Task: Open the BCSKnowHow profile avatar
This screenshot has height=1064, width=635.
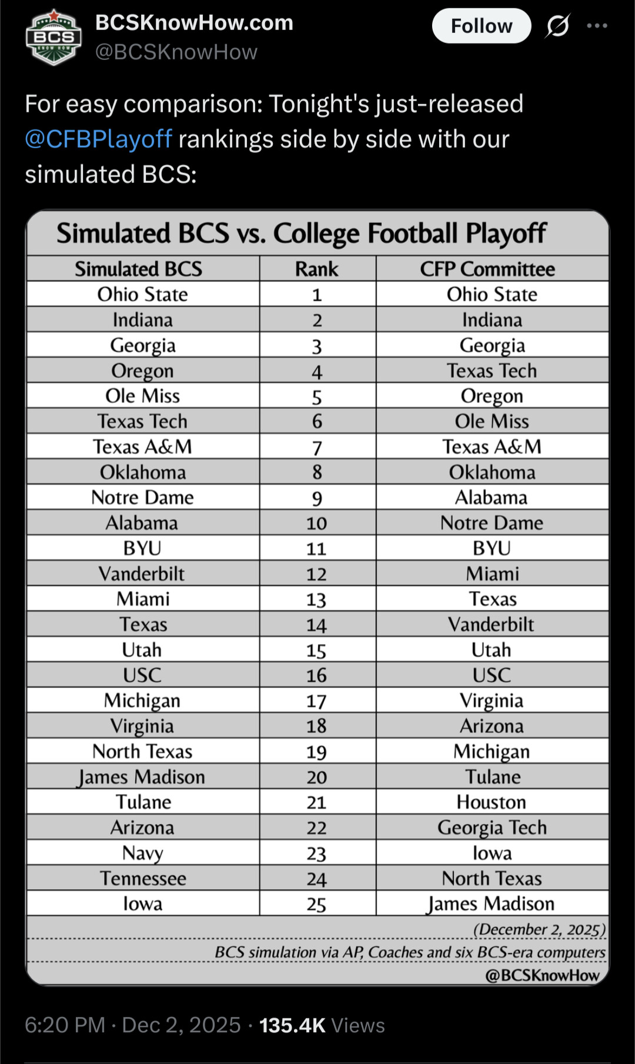Action: coord(54,37)
